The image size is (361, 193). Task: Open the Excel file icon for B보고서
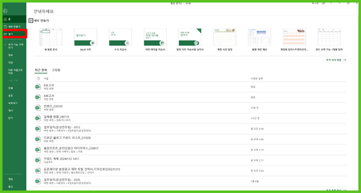point(38,87)
